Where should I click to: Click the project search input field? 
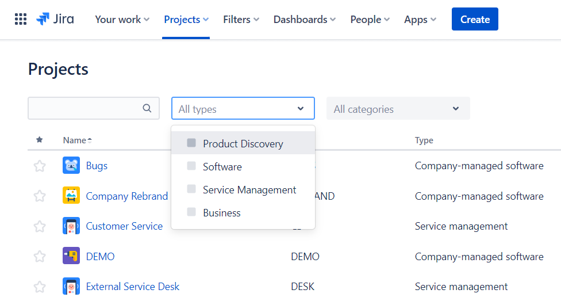[x=94, y=108]
